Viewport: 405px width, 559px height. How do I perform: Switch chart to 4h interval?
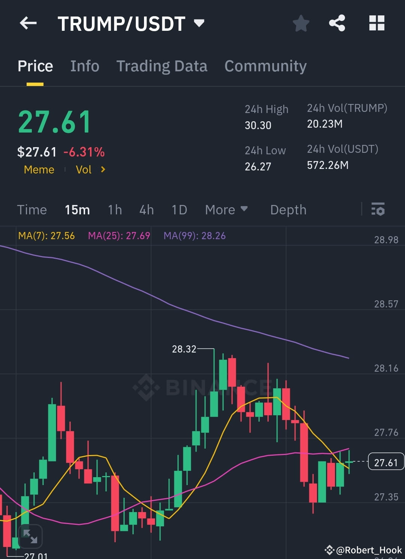click(x=146, y=210)
